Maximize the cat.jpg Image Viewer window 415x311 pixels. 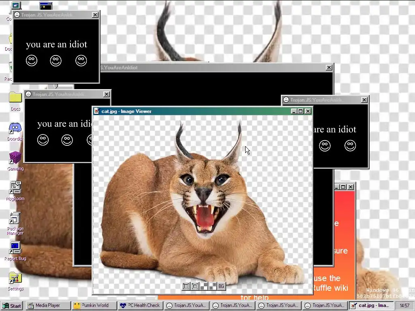pyautogui.click(x=300, y=111)
